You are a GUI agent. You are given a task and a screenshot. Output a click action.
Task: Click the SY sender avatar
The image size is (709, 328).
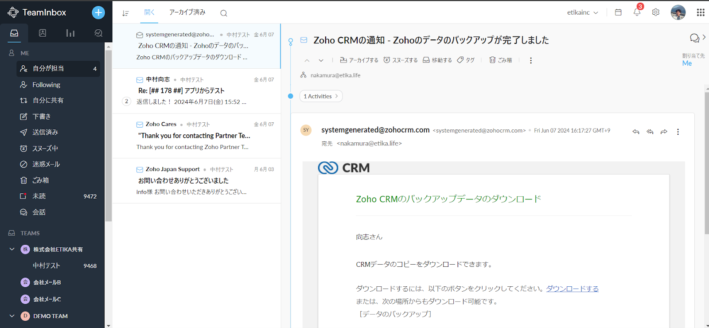(x=306, y=130)
